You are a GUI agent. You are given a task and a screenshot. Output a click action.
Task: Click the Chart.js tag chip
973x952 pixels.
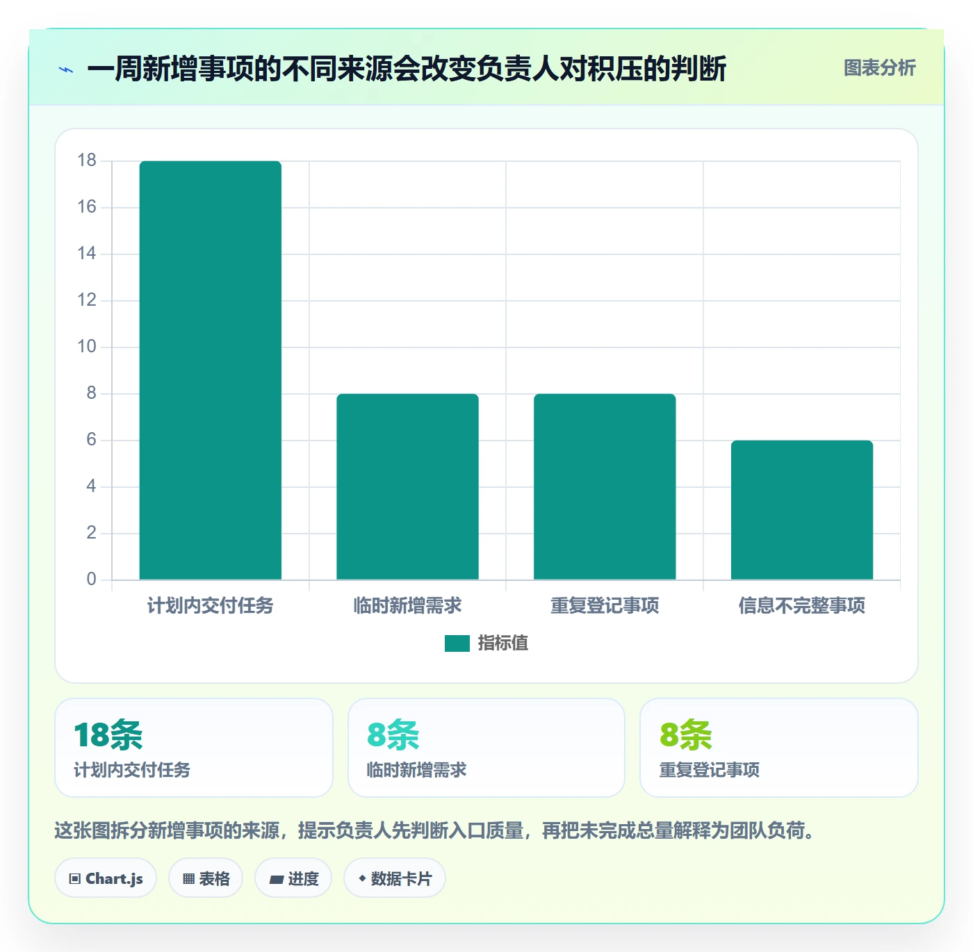click(106, 878)
